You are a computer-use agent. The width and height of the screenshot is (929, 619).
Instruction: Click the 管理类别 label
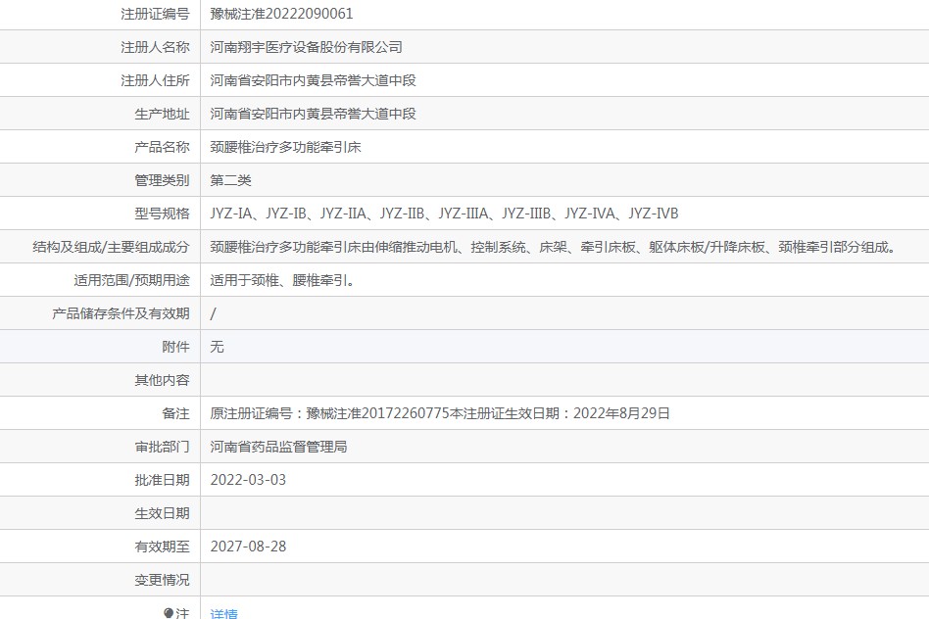[163, 180]
